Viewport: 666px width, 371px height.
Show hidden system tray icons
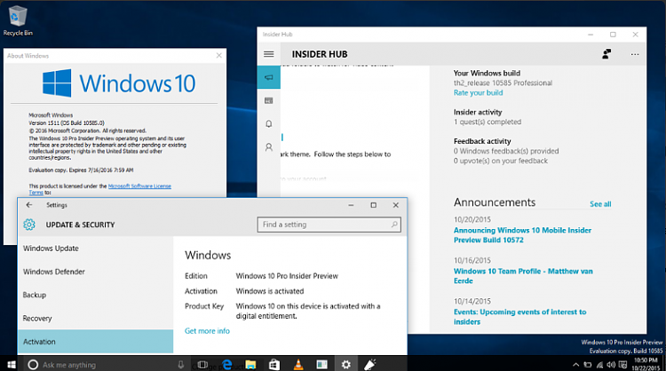click(575, 365)
